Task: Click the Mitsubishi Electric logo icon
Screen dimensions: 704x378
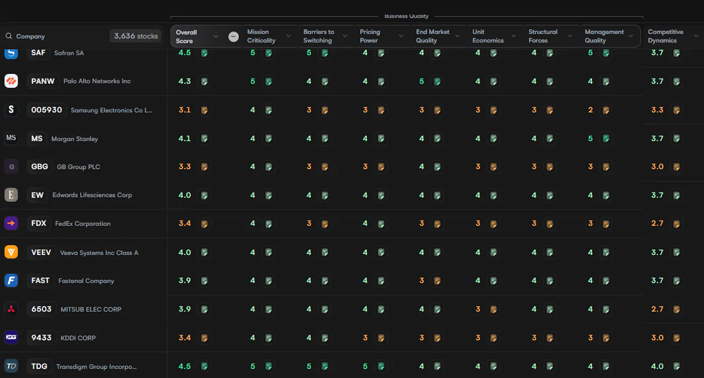Action: point(11,309)
